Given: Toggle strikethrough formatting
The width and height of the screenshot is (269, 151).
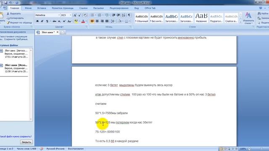Looking at the screenshot, I should click(54, 21).
